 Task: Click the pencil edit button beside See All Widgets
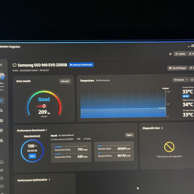(191, 68)
